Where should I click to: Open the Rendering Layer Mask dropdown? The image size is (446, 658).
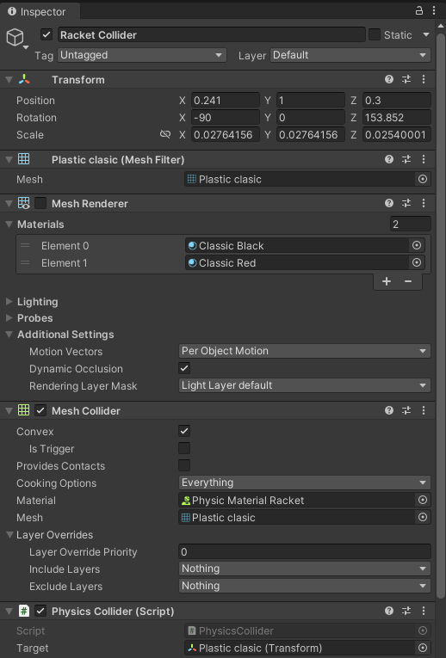point(305,385)
